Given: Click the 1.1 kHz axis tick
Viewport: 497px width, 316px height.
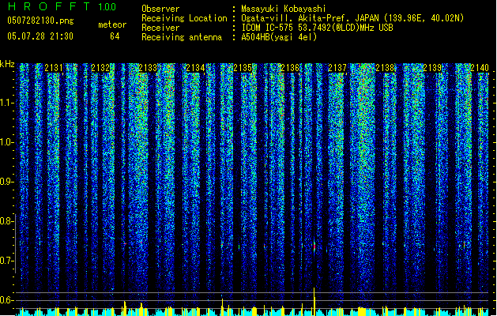Looking at the screenshot, I should pyautogui.click(x=6, y=103).
